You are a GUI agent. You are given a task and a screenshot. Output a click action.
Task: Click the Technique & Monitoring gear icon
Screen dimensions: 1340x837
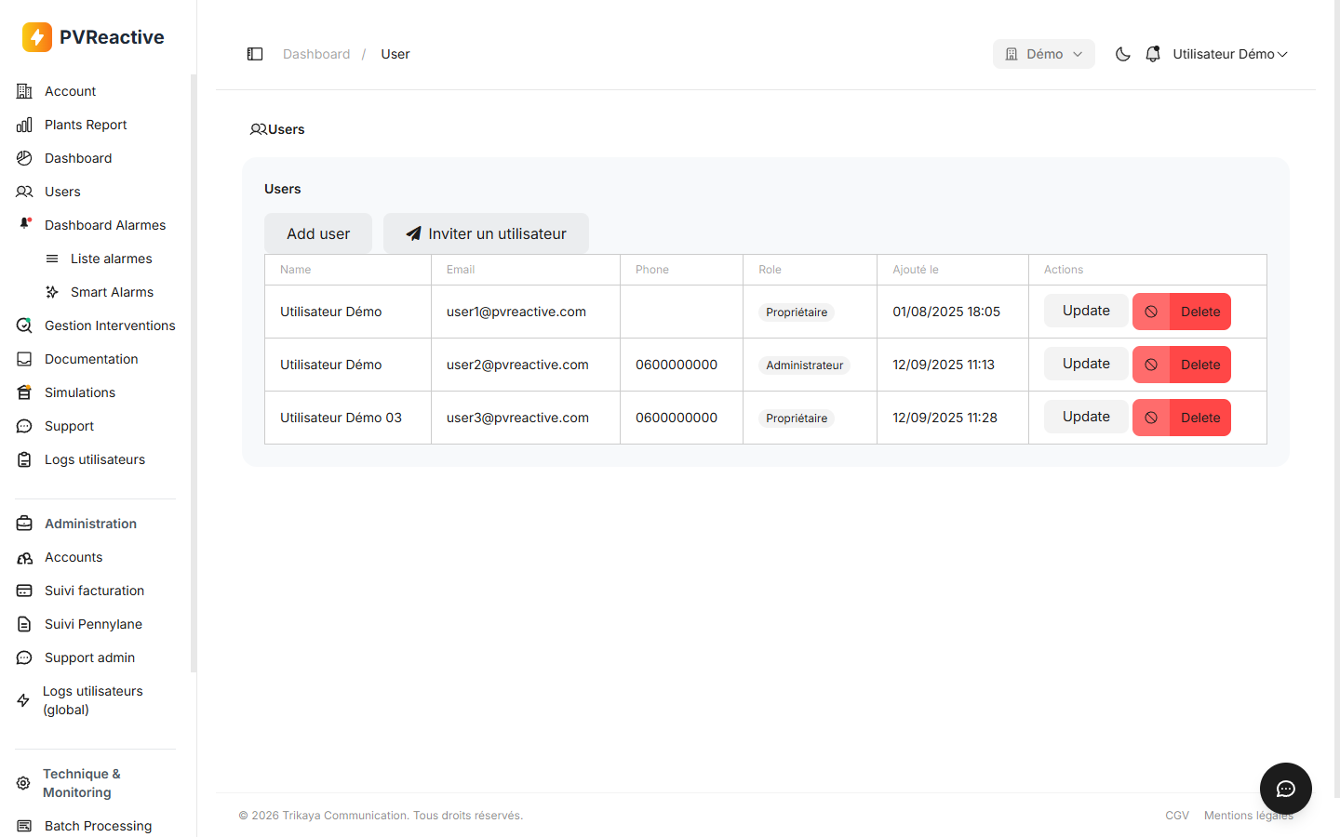click(23, 783)
